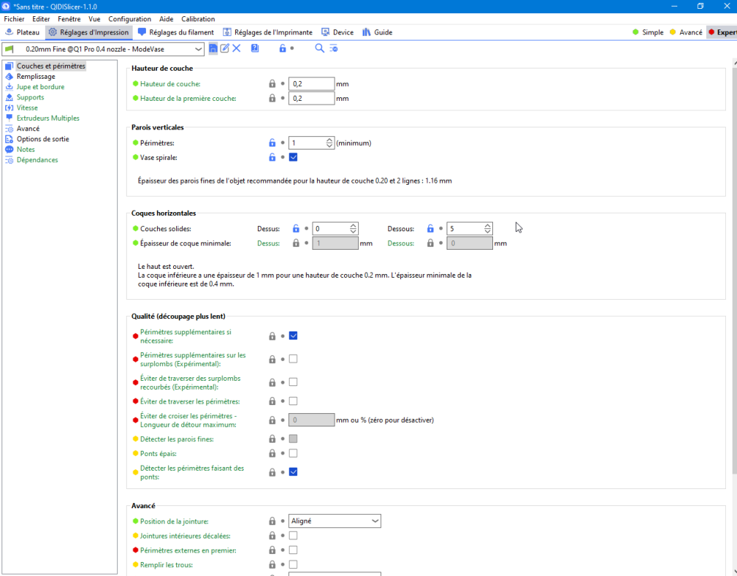Click the lock icon for Hauteur de la première couche
Viewport: 737px width, 576px height.
pos(272,98)
